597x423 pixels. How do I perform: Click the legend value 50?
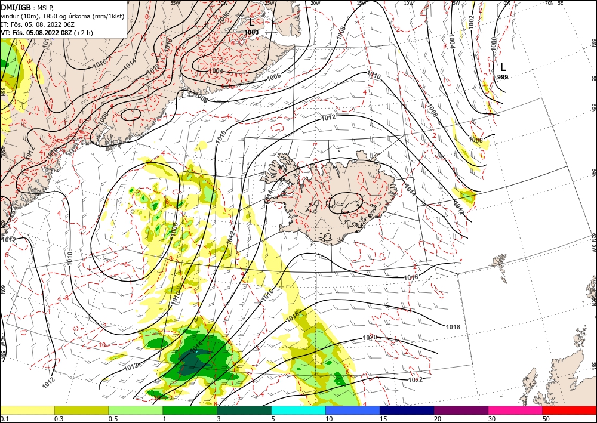click(x=546, y=419)
